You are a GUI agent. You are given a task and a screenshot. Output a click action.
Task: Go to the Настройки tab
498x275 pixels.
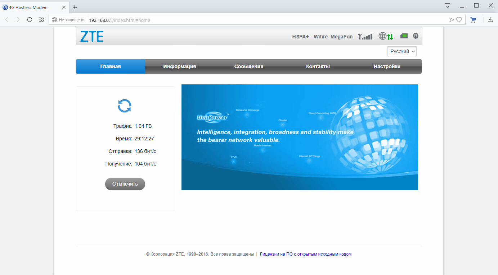pos(387,66)
